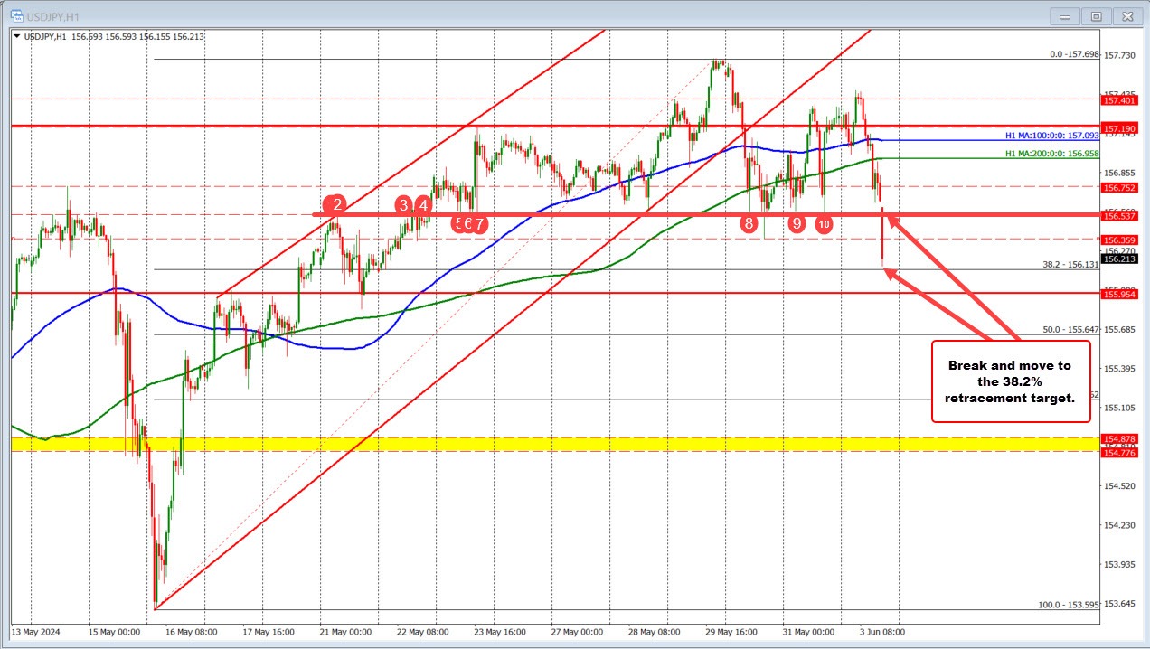
Task: Click the 21 May 00:00 time label
Action: click(344, 631)
